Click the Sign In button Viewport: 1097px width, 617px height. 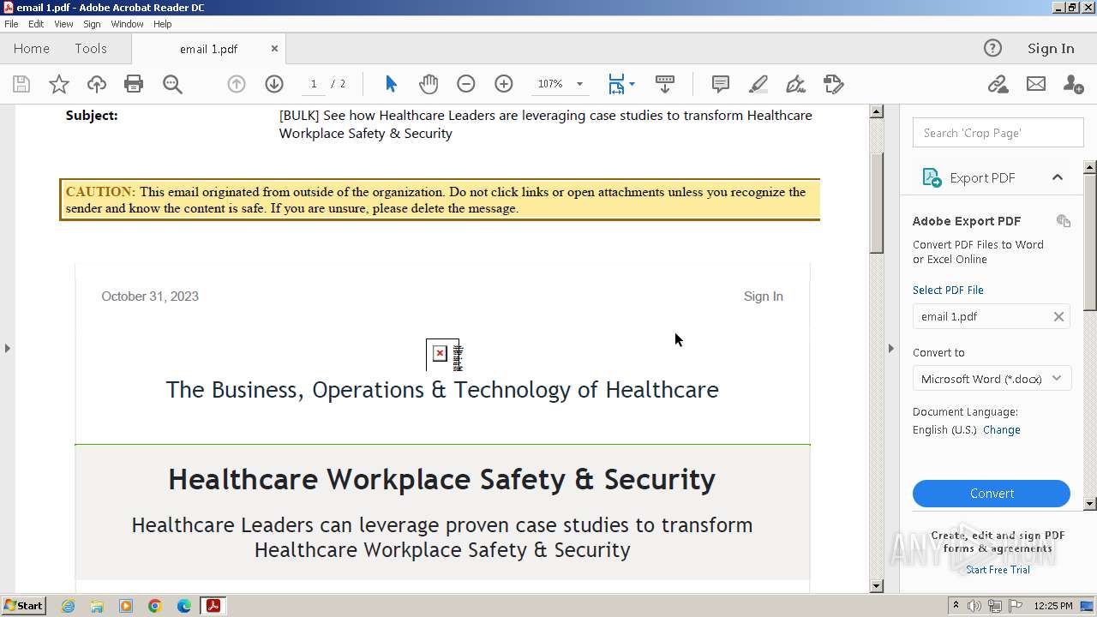pyautogui.click(x=1051, y=49)
